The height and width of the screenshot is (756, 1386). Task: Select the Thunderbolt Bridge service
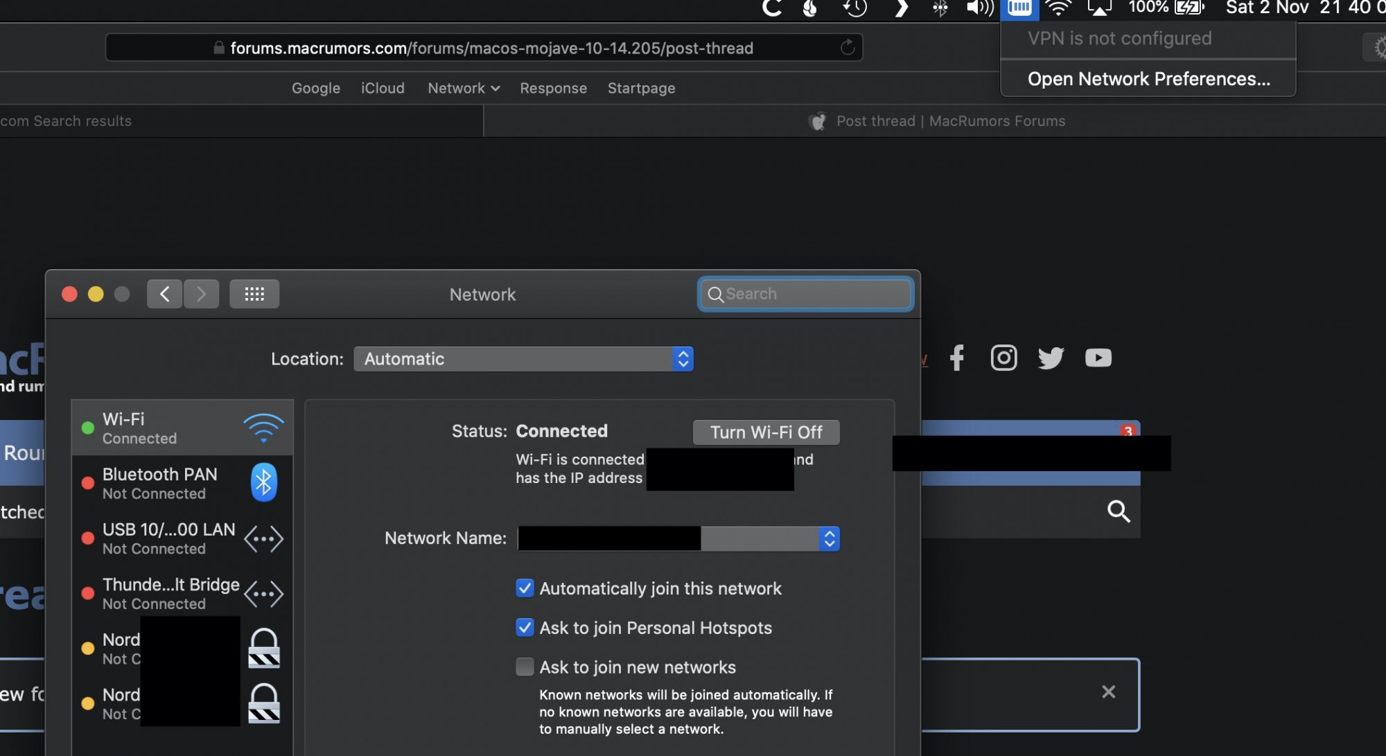tap(182, 593)
